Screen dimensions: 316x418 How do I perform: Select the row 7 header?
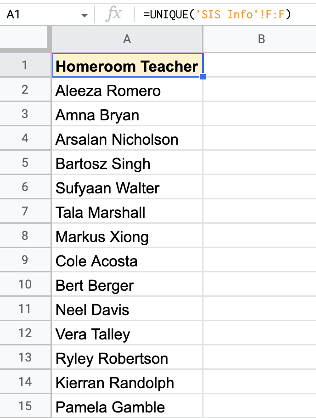pyautogui.click(x=25, y=213)
